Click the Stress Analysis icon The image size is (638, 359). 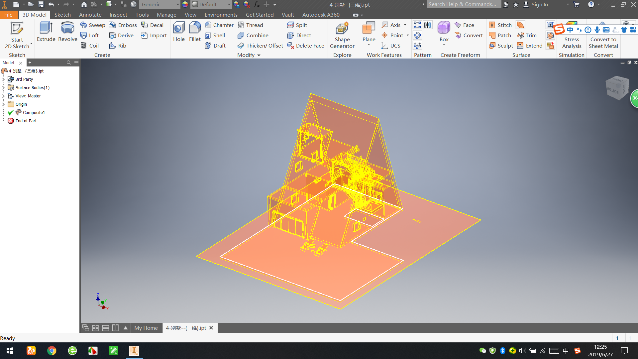point(572,43)
